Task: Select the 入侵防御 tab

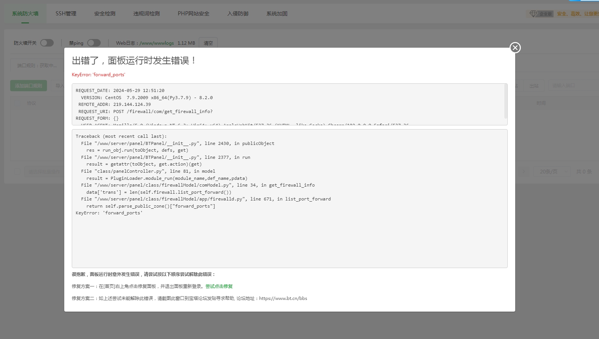Action: [x=238, y=14]
